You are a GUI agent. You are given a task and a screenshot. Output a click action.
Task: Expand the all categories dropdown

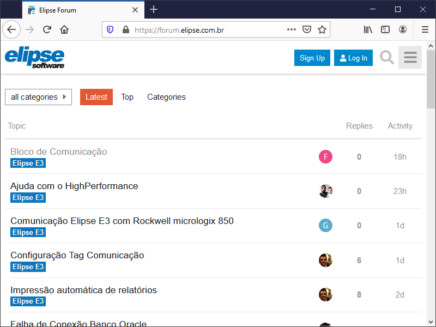pos(38,97)
